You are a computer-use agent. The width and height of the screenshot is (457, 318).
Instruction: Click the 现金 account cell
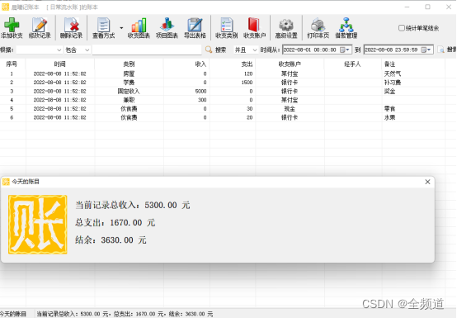[290, 109]
